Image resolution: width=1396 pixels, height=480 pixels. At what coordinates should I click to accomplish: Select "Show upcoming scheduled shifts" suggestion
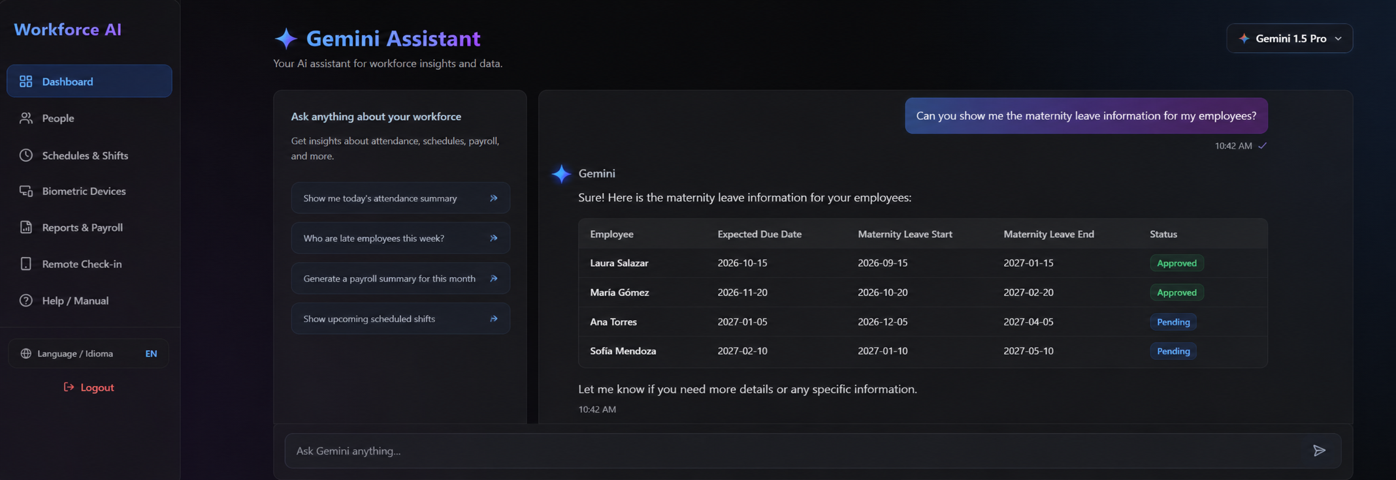coord(400,319)
